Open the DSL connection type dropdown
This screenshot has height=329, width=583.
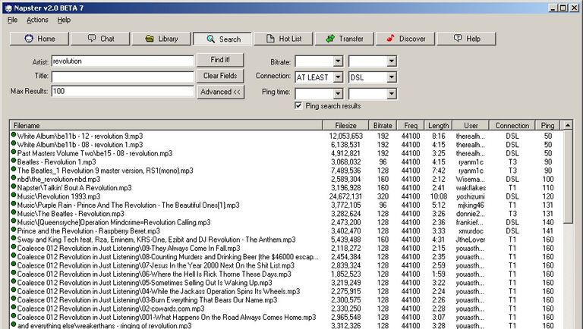pos(391,77)
